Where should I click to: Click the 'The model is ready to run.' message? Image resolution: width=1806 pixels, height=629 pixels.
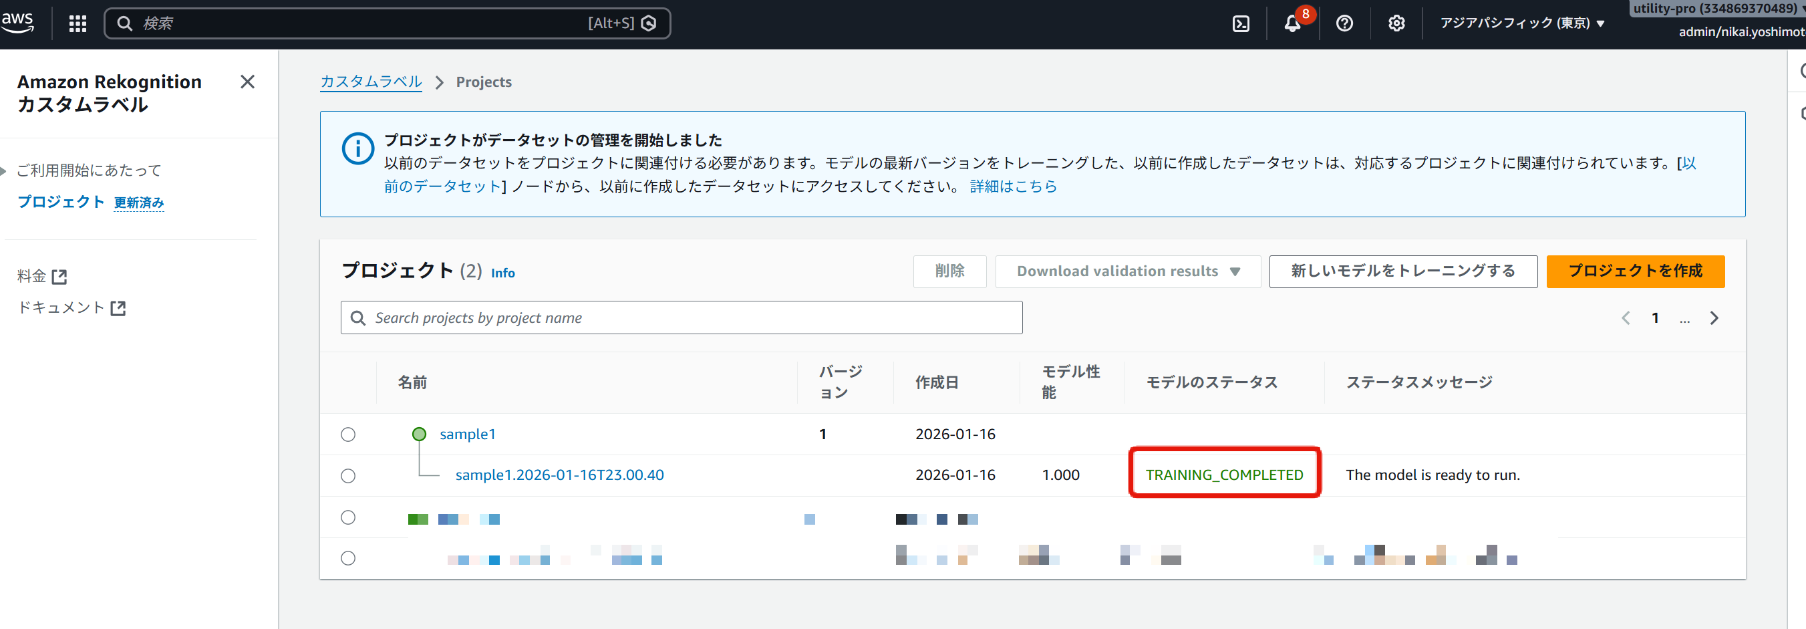1433,475
